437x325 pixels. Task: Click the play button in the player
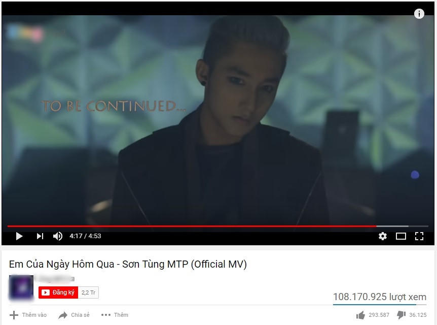pos(19,236)
